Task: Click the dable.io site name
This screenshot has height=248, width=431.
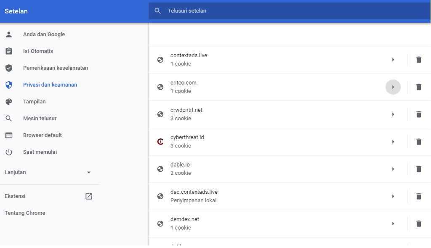Action: pos(180,164)
